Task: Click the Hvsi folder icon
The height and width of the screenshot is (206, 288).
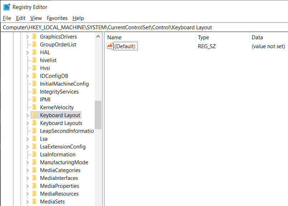Action: [34, 68]
